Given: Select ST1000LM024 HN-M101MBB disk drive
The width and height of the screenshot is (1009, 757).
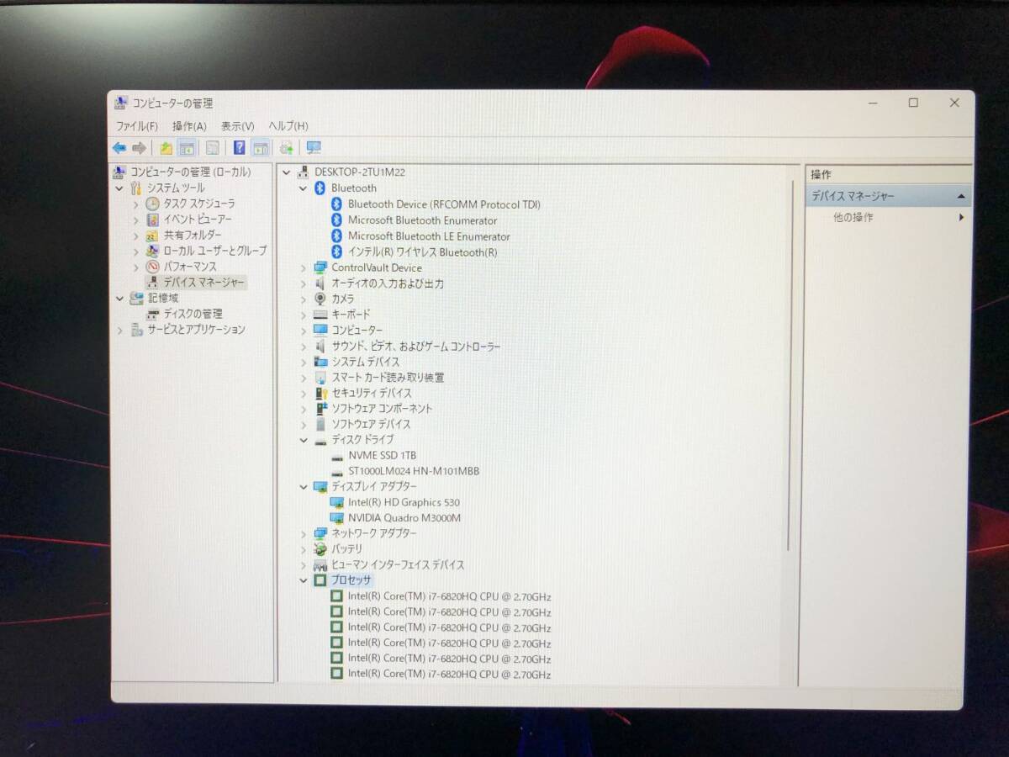Looking at the screenshot, I should click(x=414, y=471).
